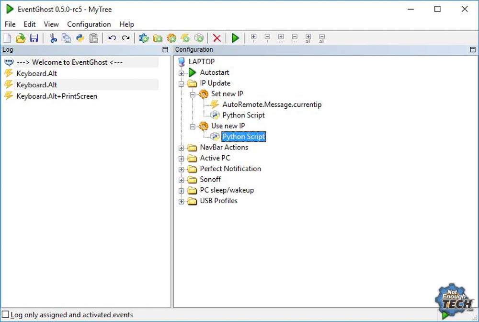Expand the USB Profiles folder
The height and width of the screenshot is (322, 479).
click(x=182, y=202)
